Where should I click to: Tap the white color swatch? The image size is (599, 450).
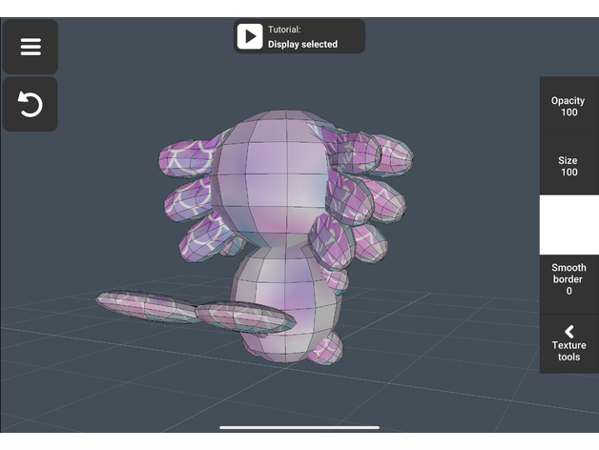568,225
